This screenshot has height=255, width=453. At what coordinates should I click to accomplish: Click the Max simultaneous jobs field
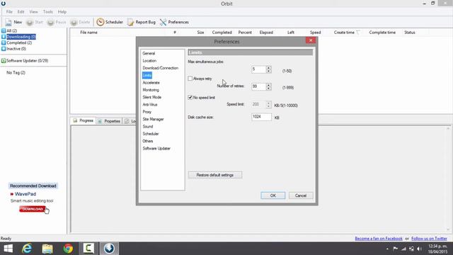(x=258, y=69)
